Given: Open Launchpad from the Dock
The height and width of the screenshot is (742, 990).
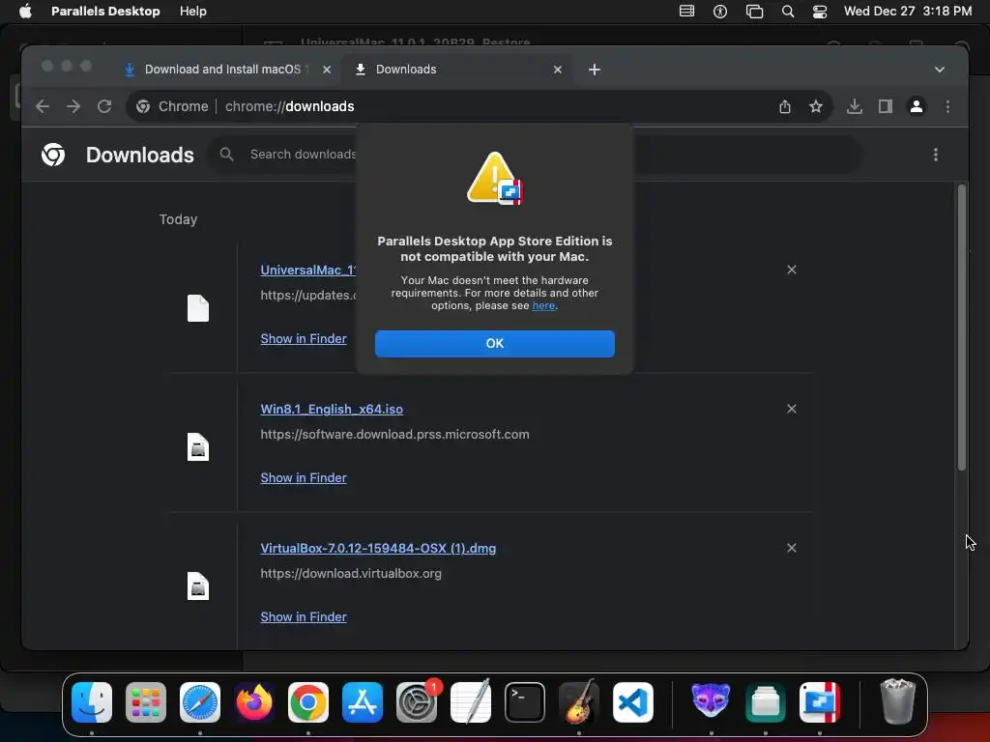Looking at the screenshot, I should click(146, 702).
